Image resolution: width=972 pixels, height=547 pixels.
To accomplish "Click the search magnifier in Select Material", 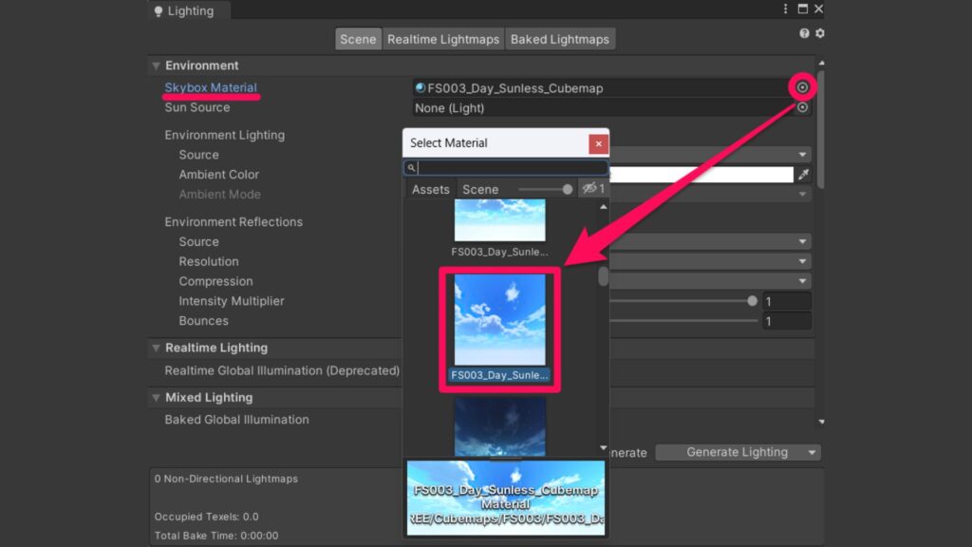I will 411,167.
